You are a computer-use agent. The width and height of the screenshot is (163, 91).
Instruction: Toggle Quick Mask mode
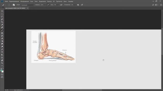pyautogui.click(x=2, y=75)
